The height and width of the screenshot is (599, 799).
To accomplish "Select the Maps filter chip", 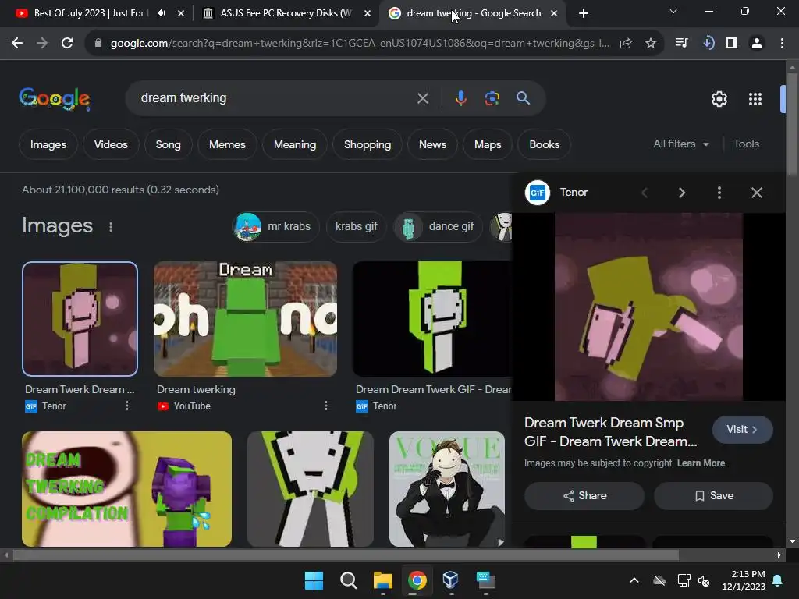I will tap(488, 144).
